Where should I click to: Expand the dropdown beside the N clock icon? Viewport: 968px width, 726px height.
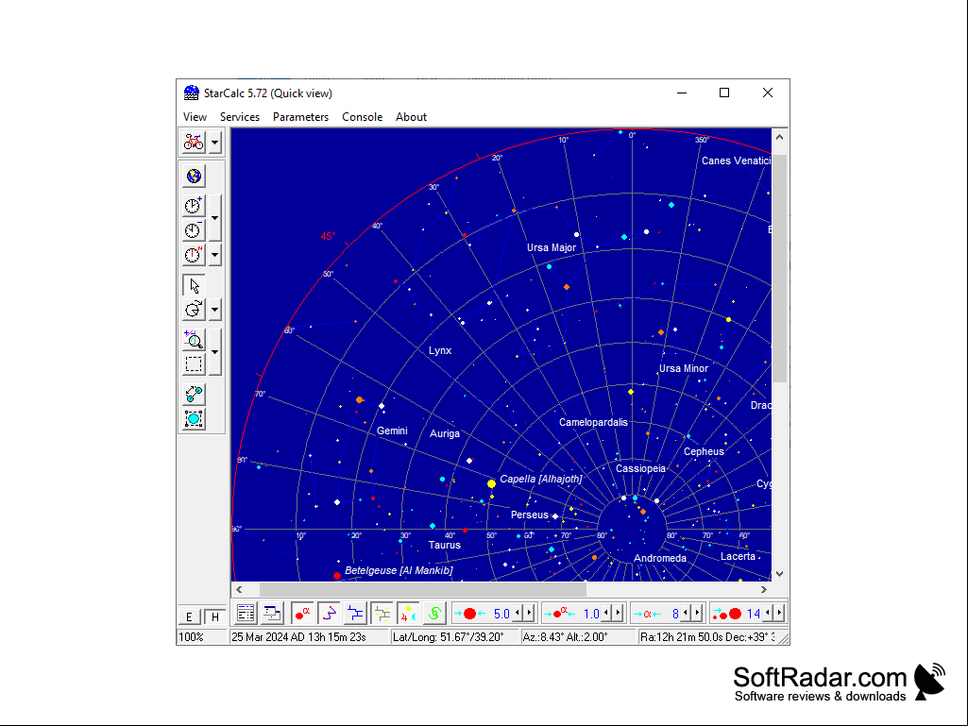click(214, 254)
